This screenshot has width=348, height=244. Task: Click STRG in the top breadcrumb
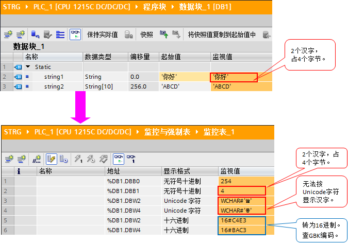point(12,7)
